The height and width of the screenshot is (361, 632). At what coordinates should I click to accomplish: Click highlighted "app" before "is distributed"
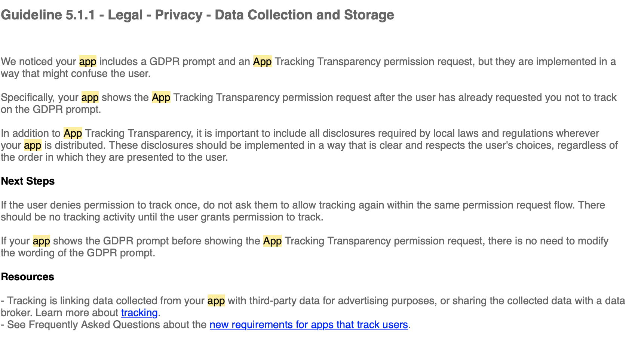(33, 145)
